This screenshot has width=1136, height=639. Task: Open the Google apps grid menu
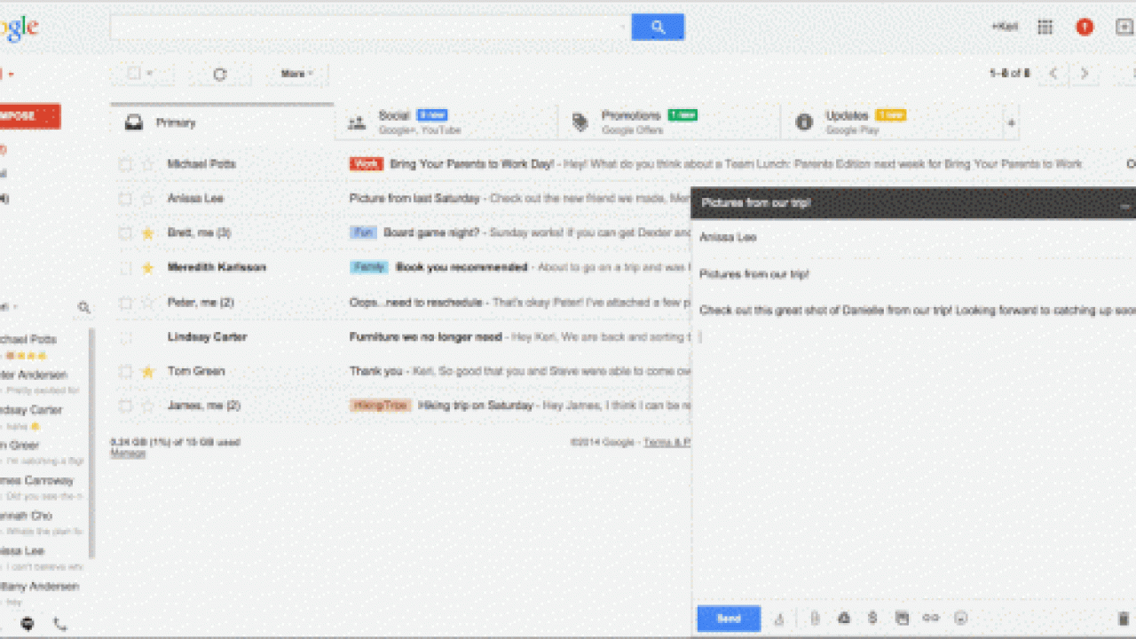[x=1045, y=27]
